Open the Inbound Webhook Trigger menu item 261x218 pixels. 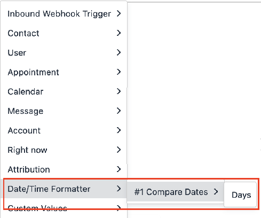point(64,14)
